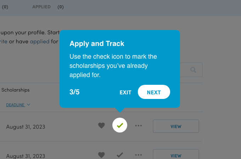This screenshot has height=159, width=241.
Task: Click the partially visible "rite" link
Action: pyautogui.click(x=4, y=41)
